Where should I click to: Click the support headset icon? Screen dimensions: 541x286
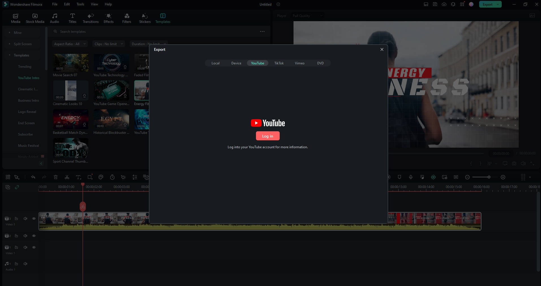pos(453,4)
